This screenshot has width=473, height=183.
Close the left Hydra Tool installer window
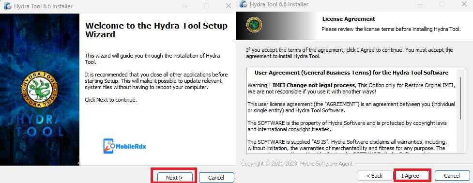[229, 6]
